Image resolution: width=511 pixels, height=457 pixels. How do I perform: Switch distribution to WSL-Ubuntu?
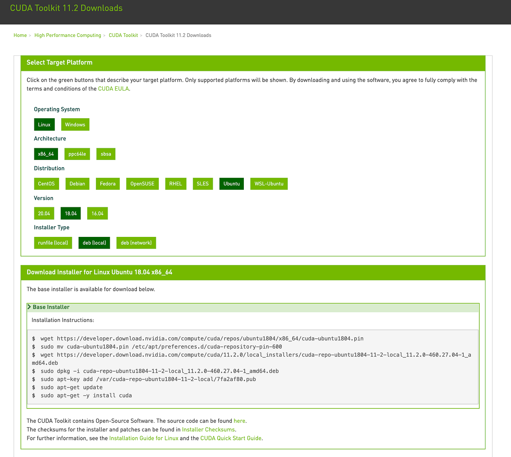coord(269,184)
